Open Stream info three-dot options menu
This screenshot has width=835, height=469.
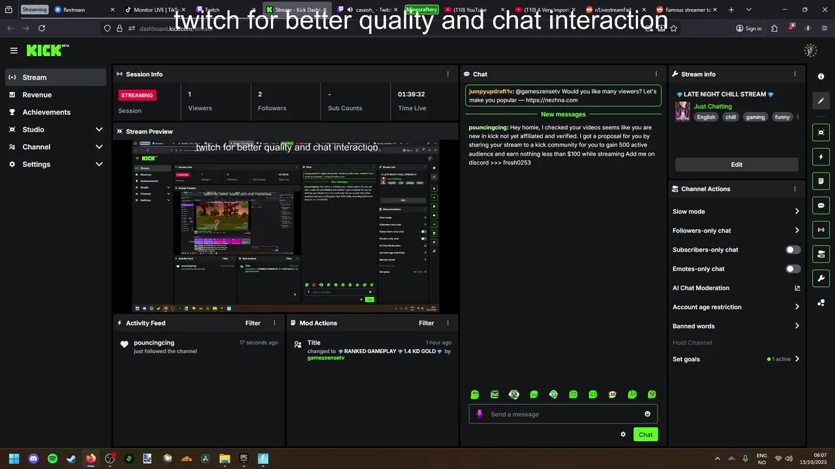tap(795, 74)
